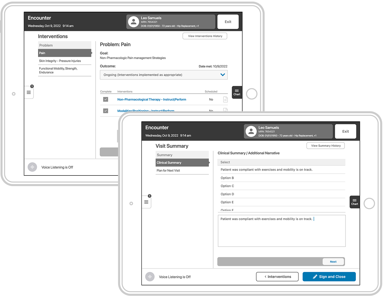The width and height of the screenshot is (383, 296).
Task: Click Leo Samuels' patient avatar icon
Action: 251,131
